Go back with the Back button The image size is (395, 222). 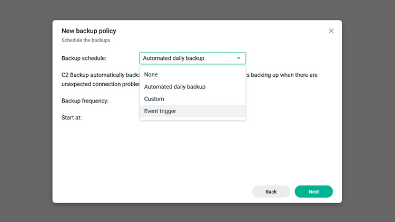click(x=271, y=191)
